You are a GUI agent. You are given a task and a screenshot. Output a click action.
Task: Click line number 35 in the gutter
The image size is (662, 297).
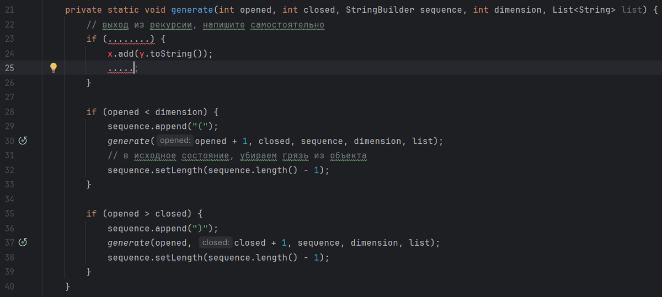(x=10, y=213)
